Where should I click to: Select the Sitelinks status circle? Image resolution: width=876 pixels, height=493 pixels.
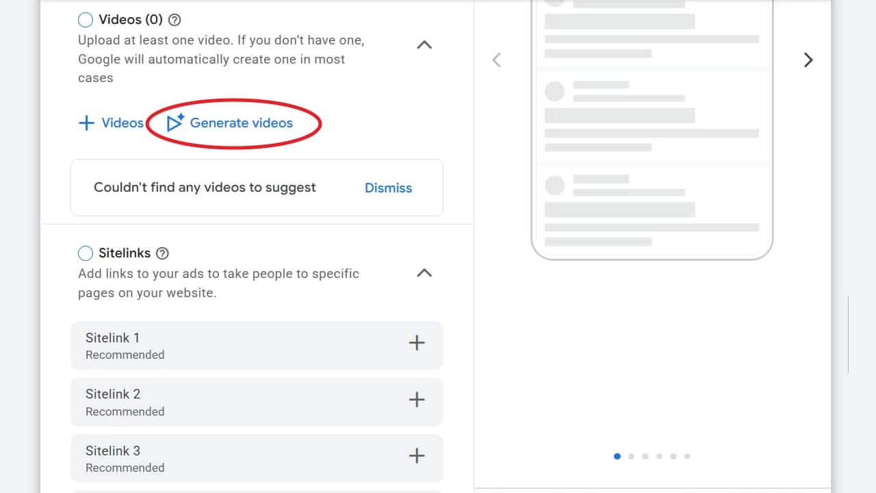click(86, 253)
